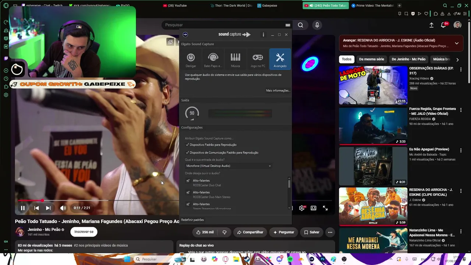Open YouTube notifications bell
Image resolution: width=471 pixels, height=265 pixels.
pyautogui.click(x=444, y=25)
